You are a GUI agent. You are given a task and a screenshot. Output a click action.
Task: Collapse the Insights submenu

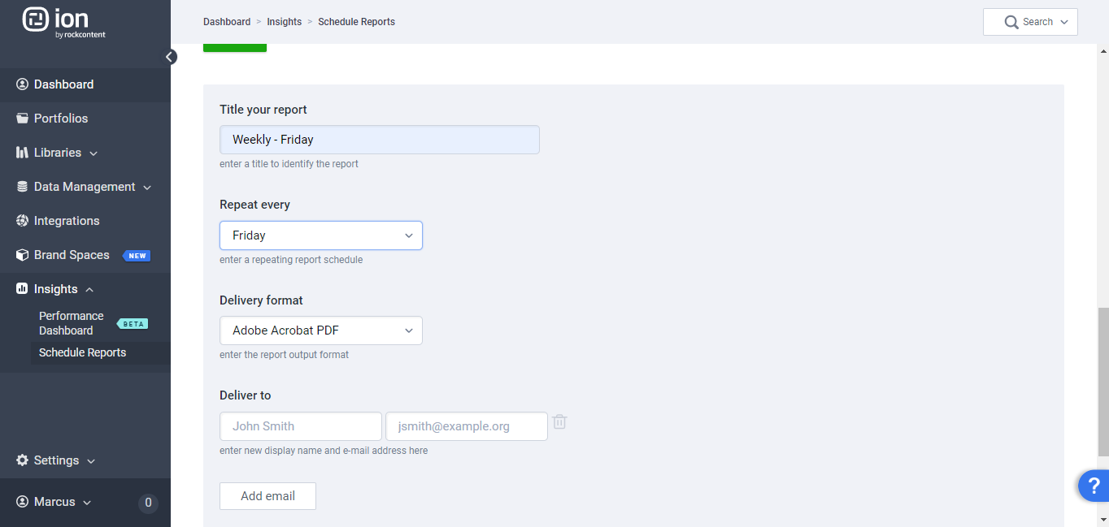[89, 290]
